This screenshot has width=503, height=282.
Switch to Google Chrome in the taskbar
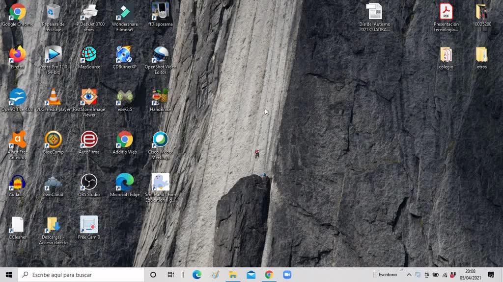269,275
